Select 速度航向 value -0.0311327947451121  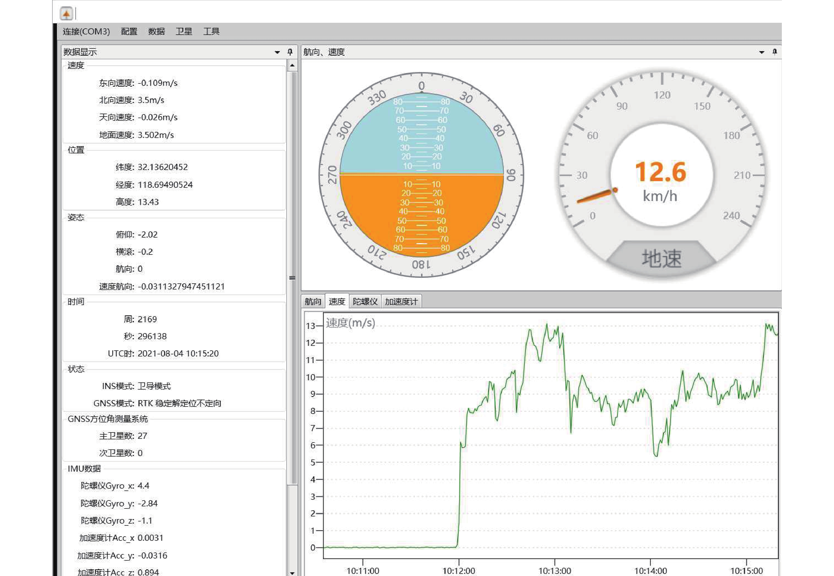coord(181,287)
